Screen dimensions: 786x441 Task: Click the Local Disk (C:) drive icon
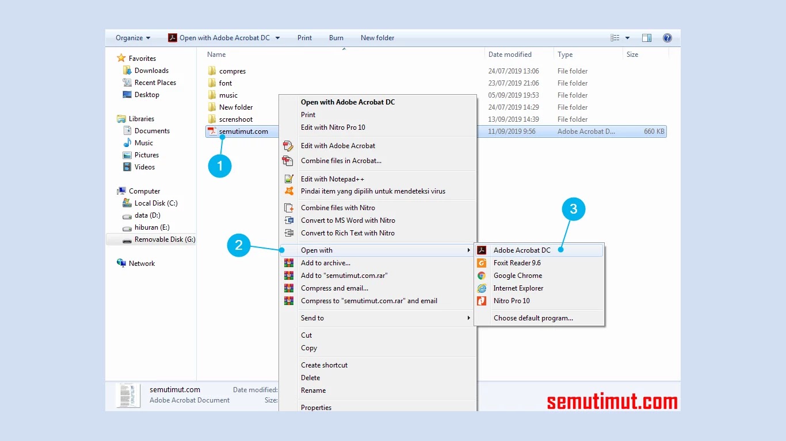pyautogui.click(x=127, y=203)
